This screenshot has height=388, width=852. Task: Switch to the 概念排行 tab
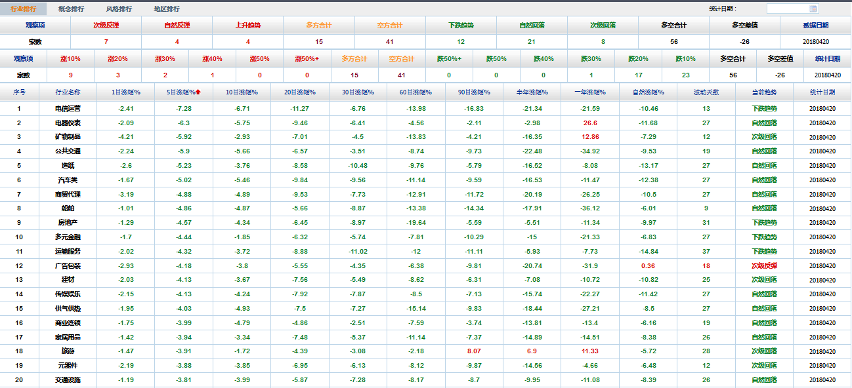(x=71, y=9)
